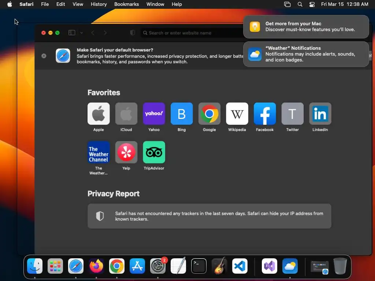Screen dimensions: 375x281
Task: Click the Safari forward arrow
Action: click(105, 33)
